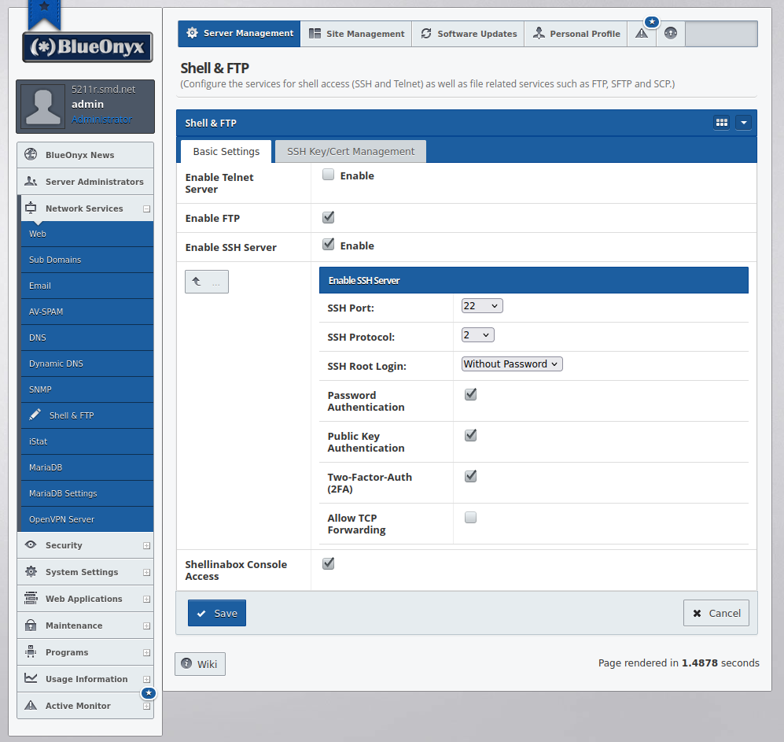The width and height of the screenshot is (784, 742).
Task: Toggle Public Key Authentication checkbox
Action: pyautogui.click(x=470, y=435)
